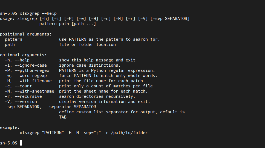The image size is (265, 148).
Task: Click the word 'TAB' in the separator description
Action: point(63,117)
